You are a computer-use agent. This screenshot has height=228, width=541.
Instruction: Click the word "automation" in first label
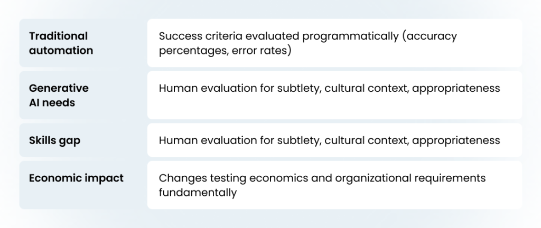click(61, 51)
